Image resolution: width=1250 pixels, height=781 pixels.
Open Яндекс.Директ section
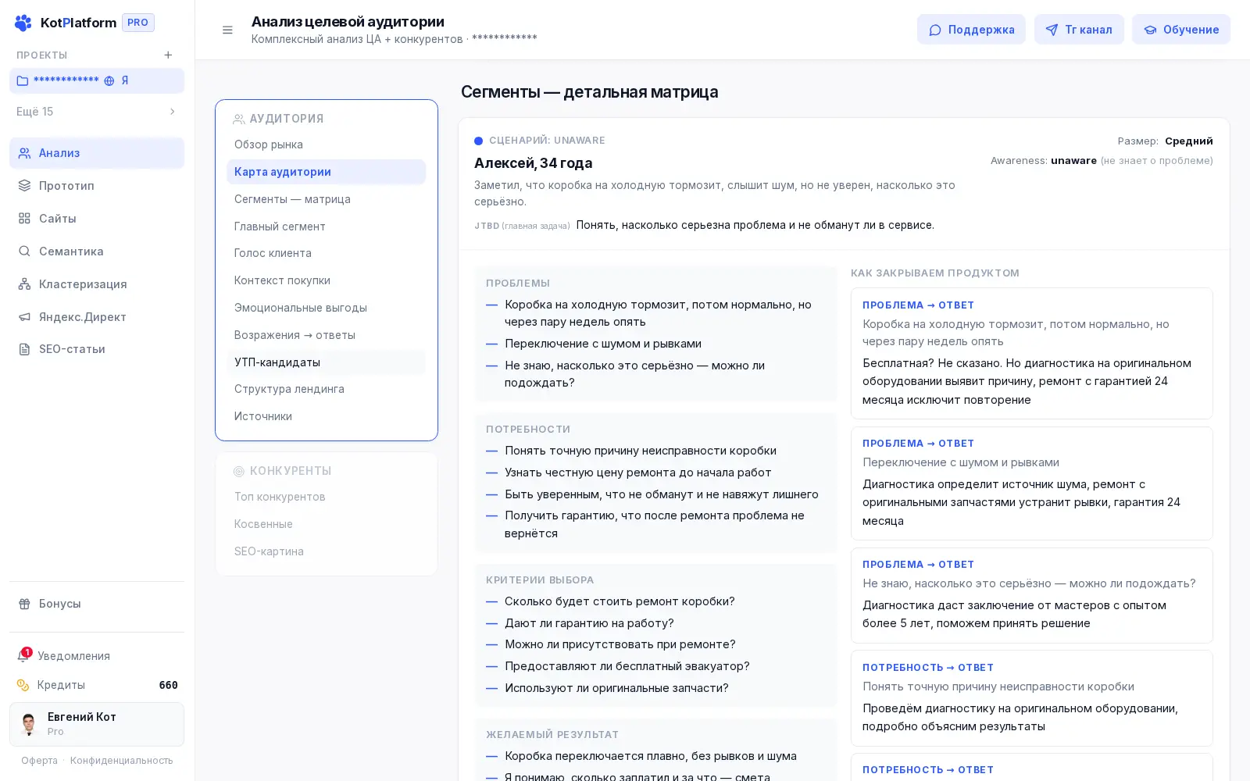coord(97,317)
